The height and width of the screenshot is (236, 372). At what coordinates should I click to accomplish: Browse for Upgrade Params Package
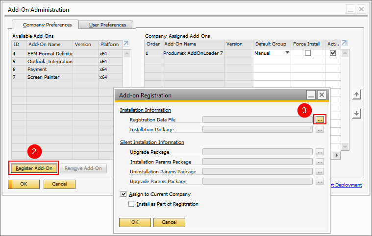(320, 182)
